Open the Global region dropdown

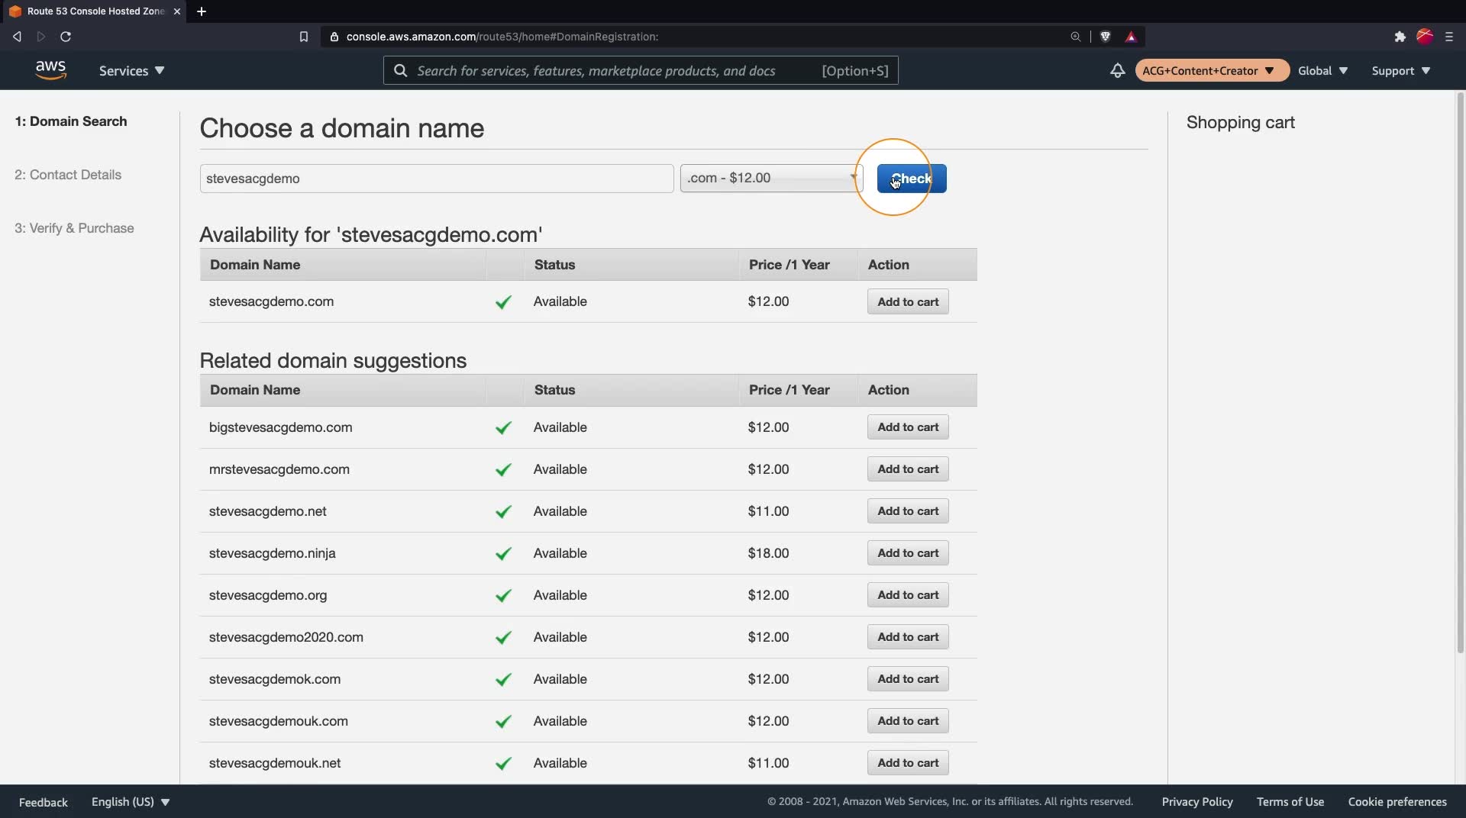(1322, 70)
